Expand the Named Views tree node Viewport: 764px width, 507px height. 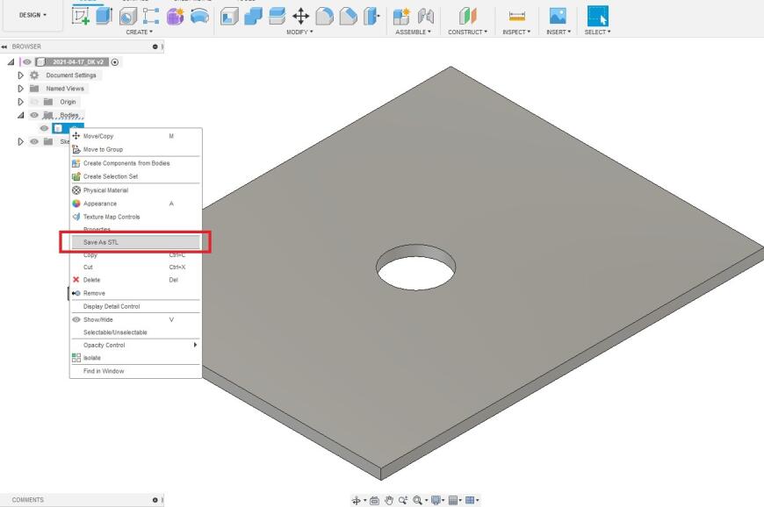(20, 89)
